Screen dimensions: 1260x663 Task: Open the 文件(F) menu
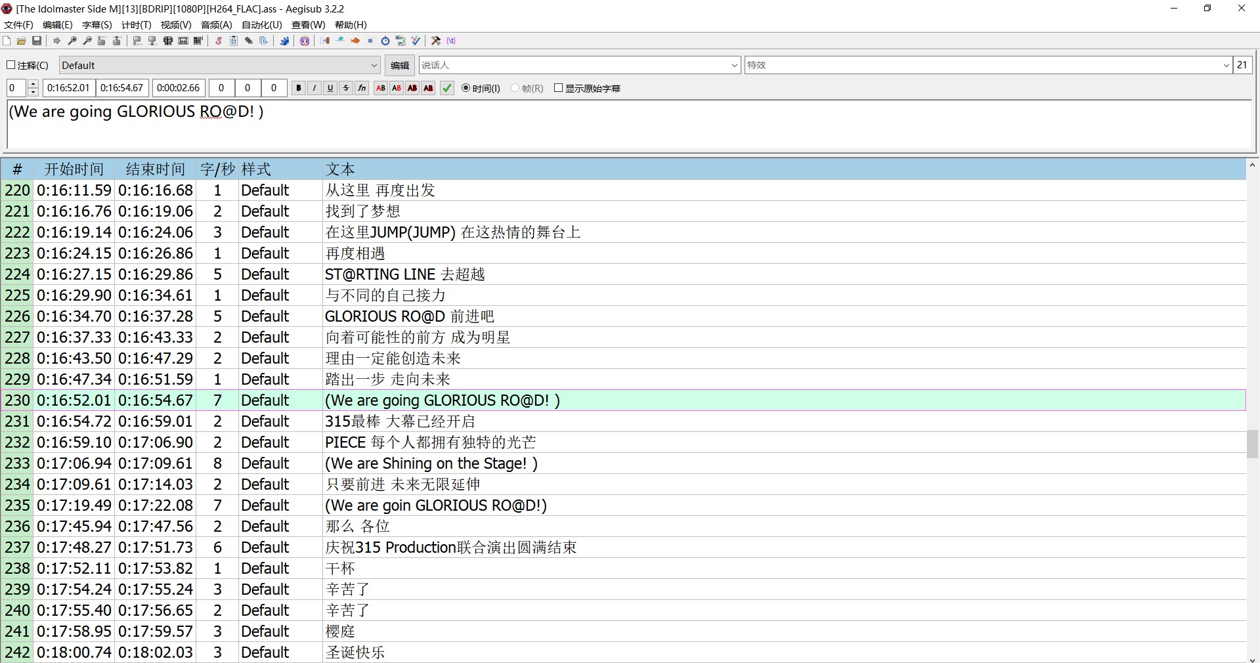pyautogui.click(x=18, y=25)
